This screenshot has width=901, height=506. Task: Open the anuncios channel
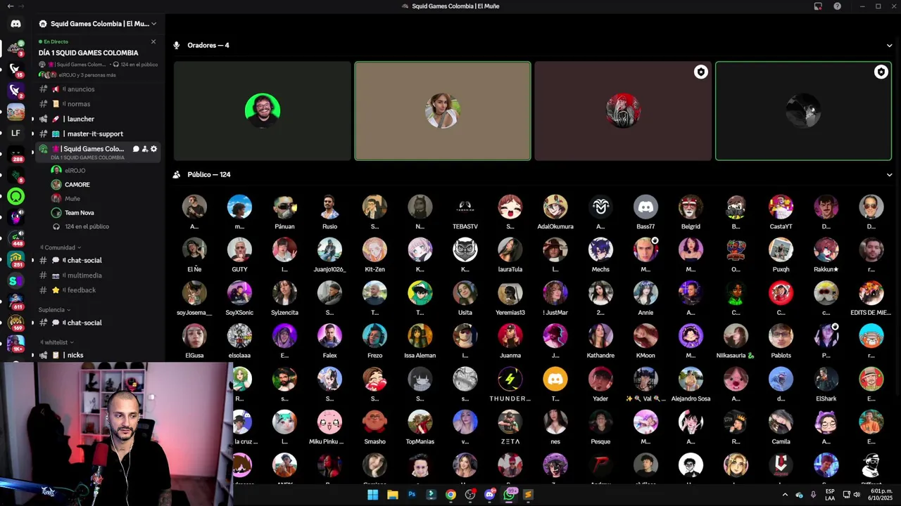[99, 89]
